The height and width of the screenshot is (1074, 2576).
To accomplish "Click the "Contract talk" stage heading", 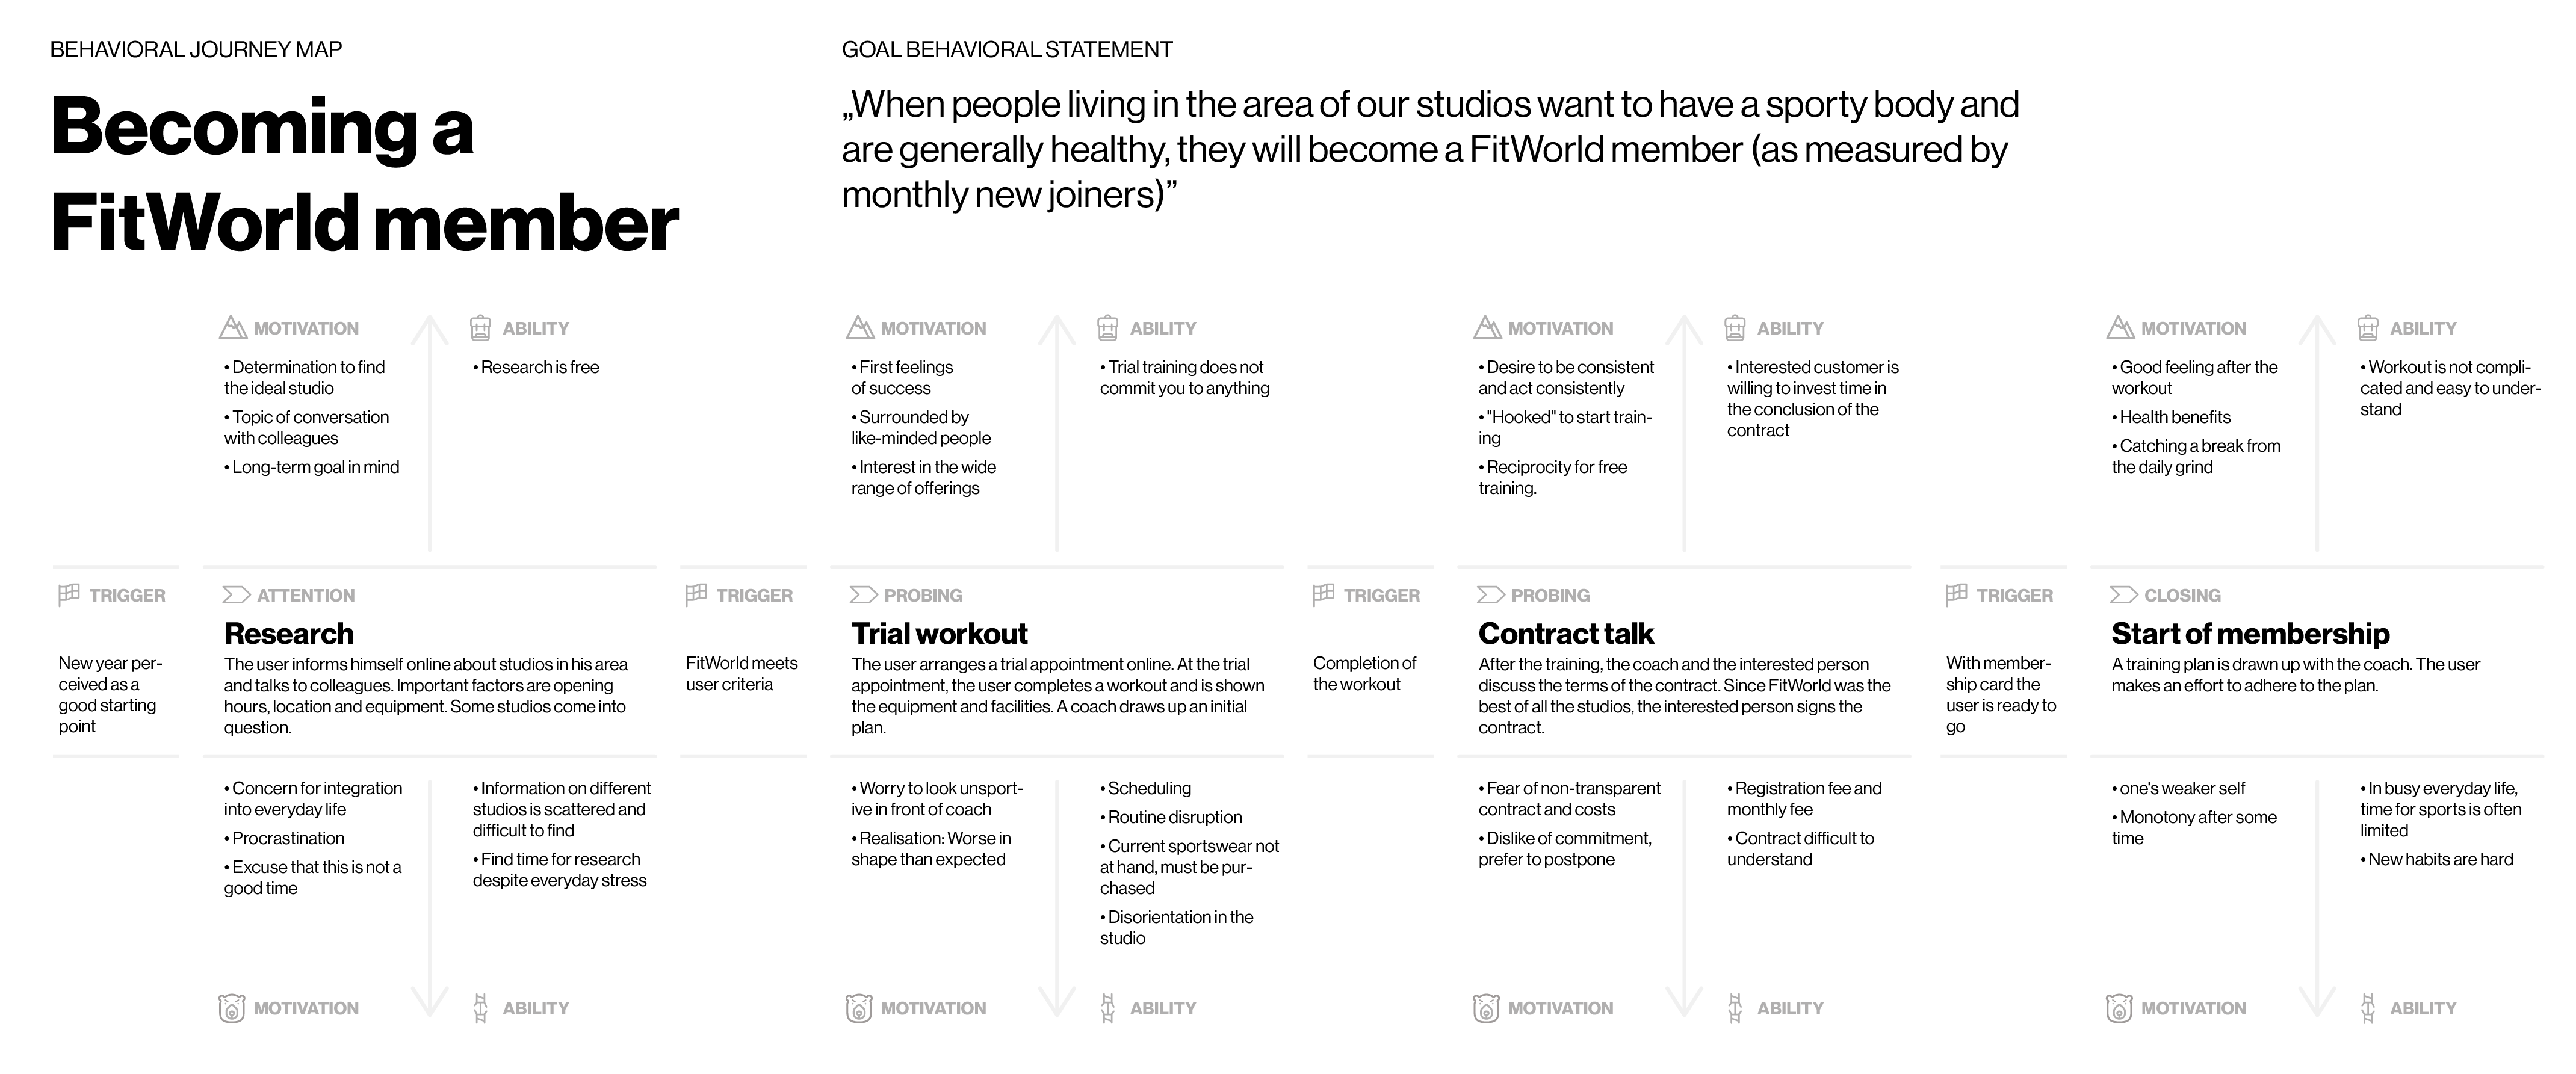I will pos(1566,633).
